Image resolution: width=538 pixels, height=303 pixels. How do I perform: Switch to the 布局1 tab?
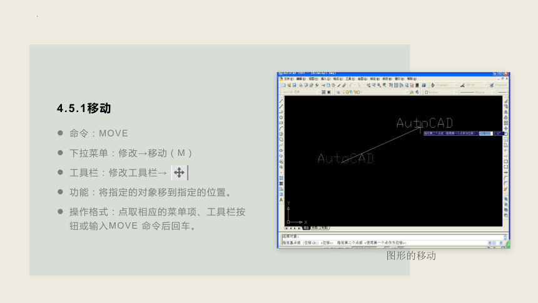tap(315, 228)
